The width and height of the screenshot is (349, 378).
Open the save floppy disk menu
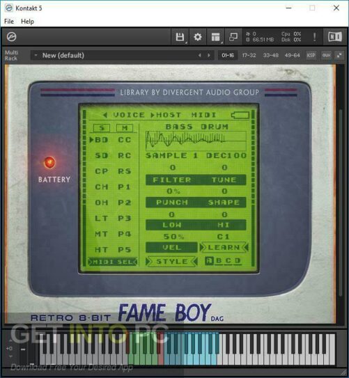pos(180,37)
